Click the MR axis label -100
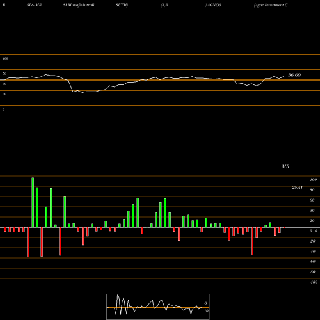Screen dimensions: 320x320 pos(313,282)
